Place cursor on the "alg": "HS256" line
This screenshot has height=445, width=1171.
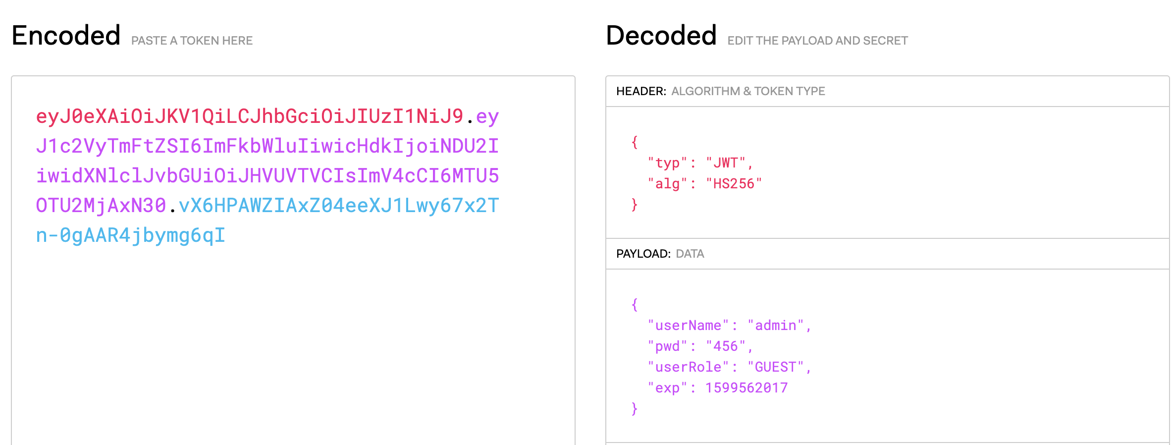[x=704, y=184]
